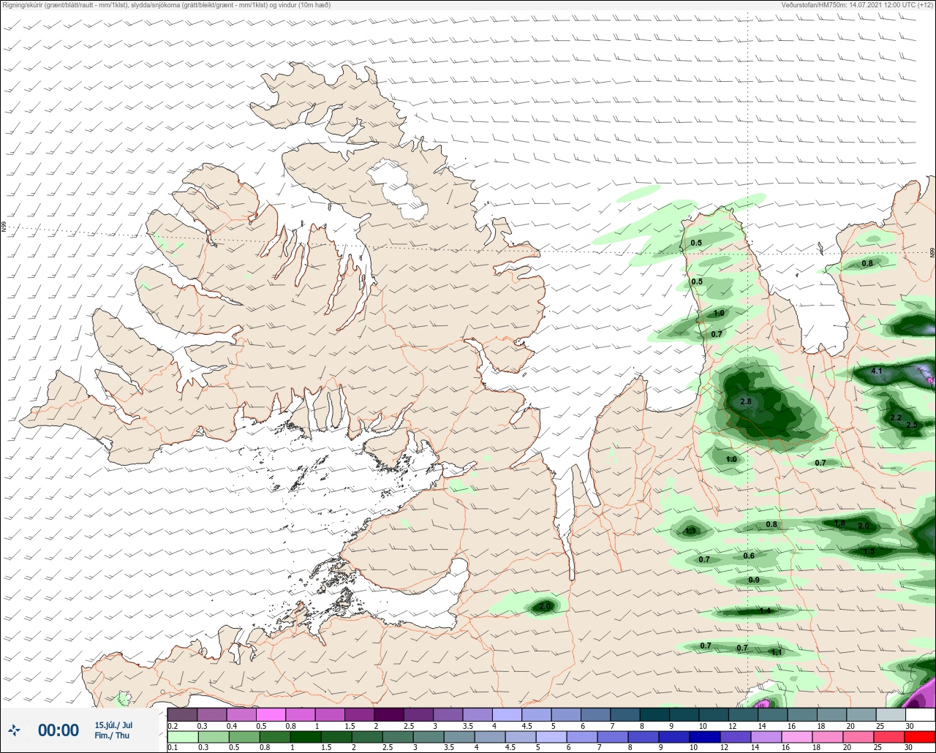Viewport: 936px width, 753px height.
Task: Pick the dark teal swatch labeled 9 in upper legend
Action: pyautogui.click(x=684, y=714)
